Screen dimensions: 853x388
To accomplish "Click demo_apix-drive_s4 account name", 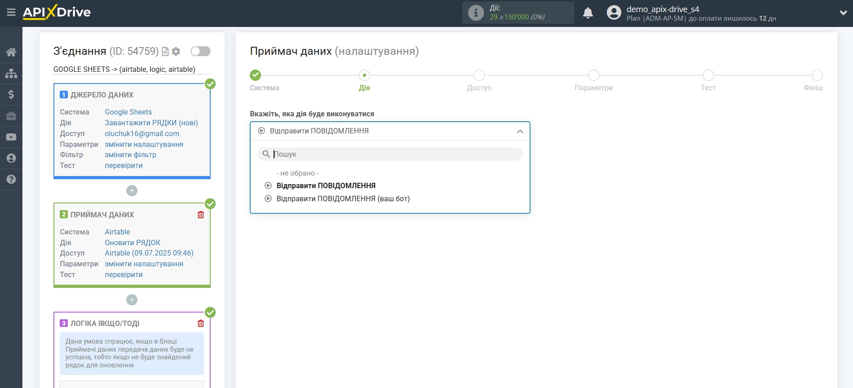I will click(x=663, y=9).
